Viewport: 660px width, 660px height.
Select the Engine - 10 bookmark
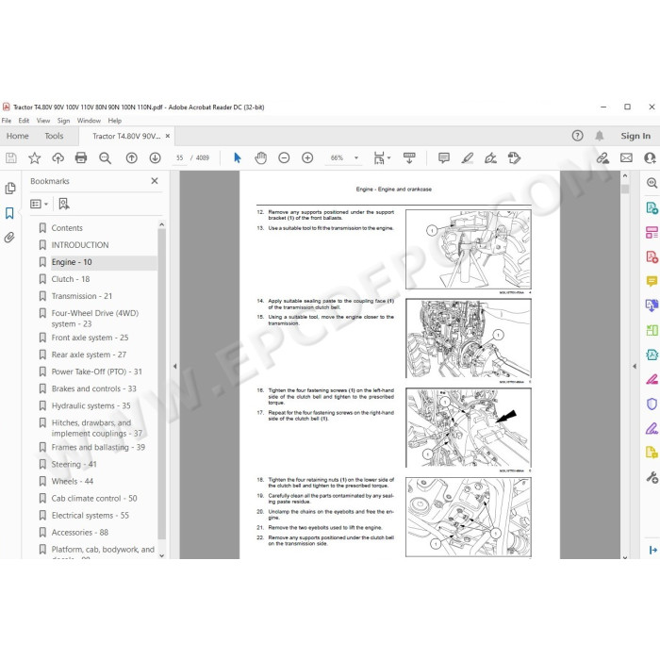coord(72,262)
